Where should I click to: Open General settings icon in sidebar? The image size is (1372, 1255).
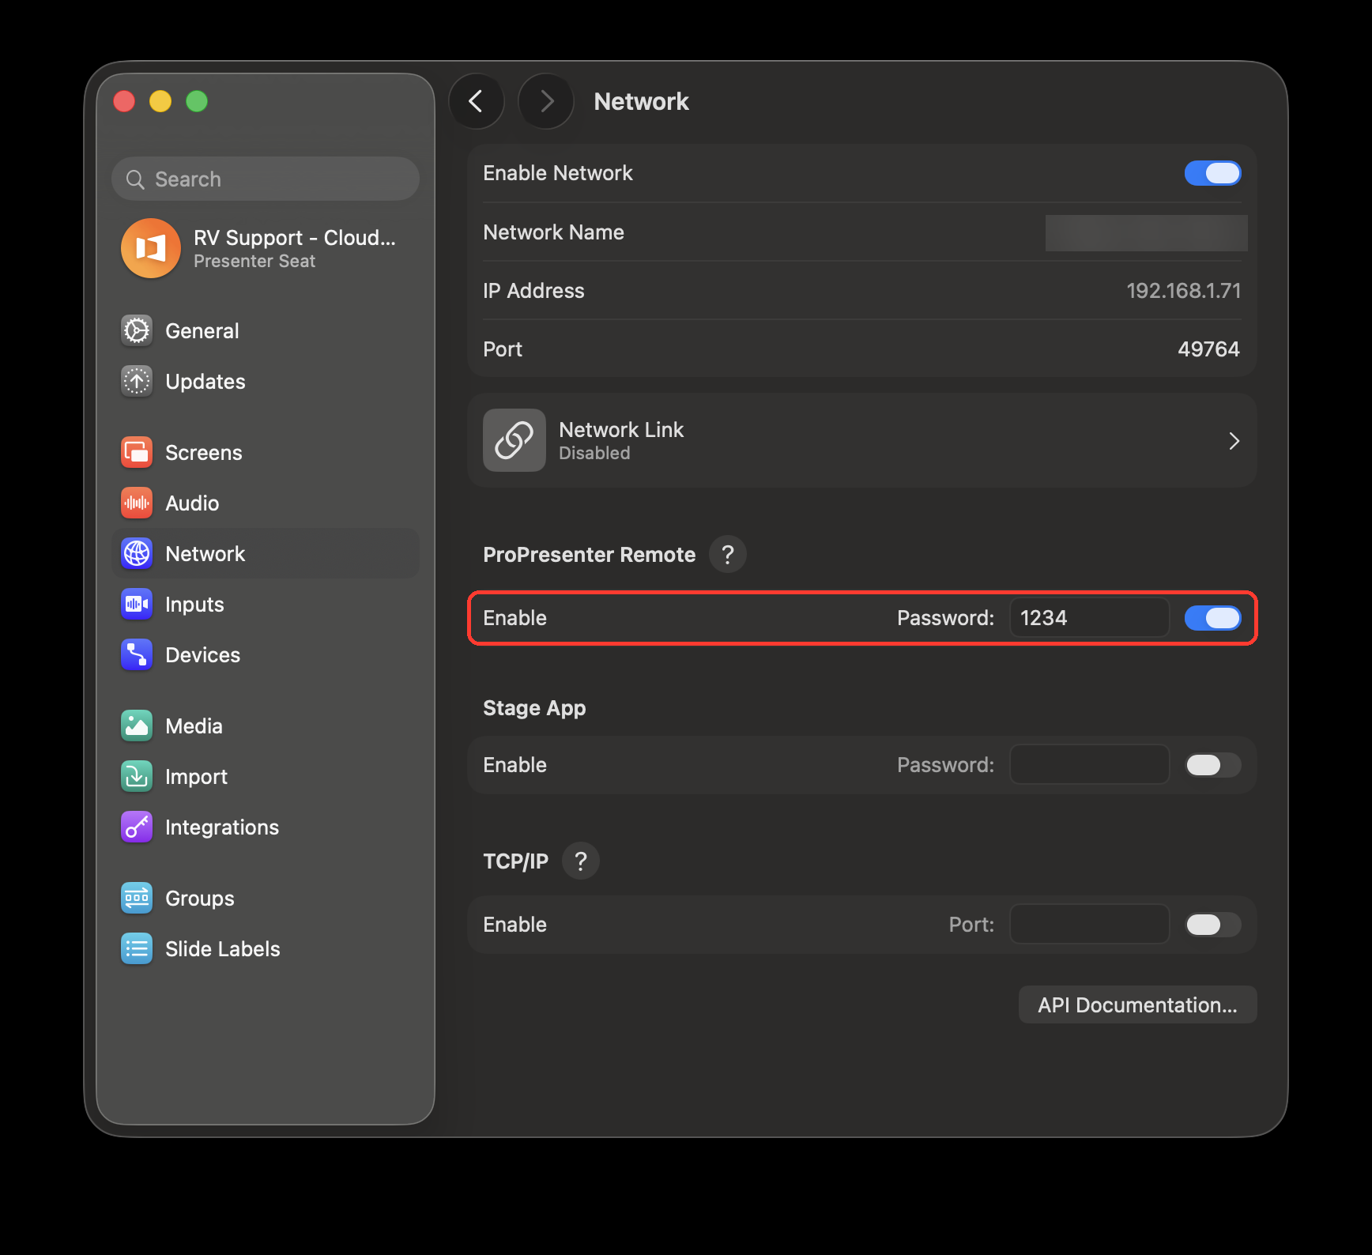[x=137, y=330]
